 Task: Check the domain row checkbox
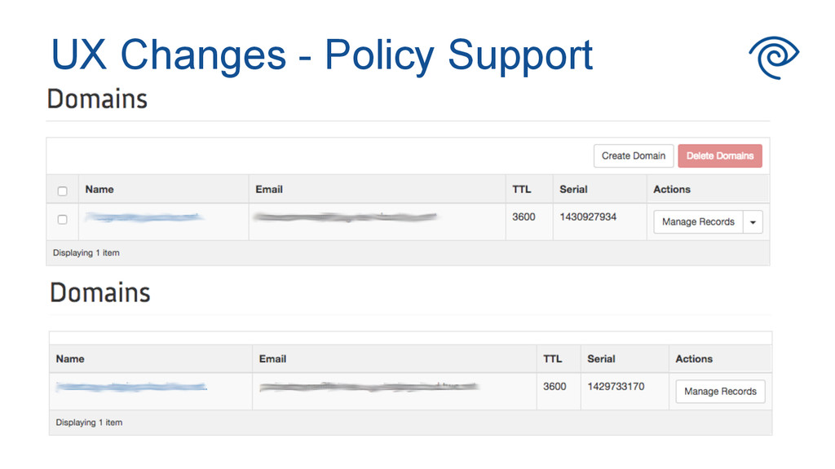(x=62, y=220)
